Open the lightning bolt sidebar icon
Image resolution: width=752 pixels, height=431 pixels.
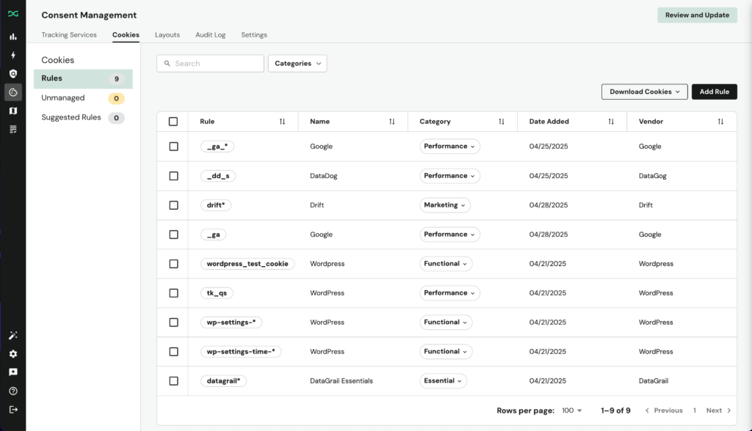pos(12,55)
